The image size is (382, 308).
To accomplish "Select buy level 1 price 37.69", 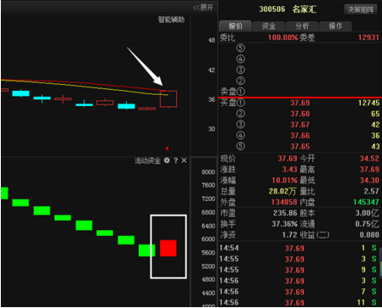I will click(300, 103).
